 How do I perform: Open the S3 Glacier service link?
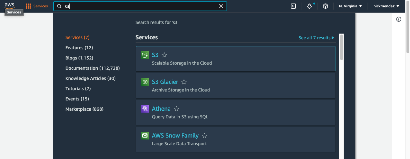tap(165, 82)
